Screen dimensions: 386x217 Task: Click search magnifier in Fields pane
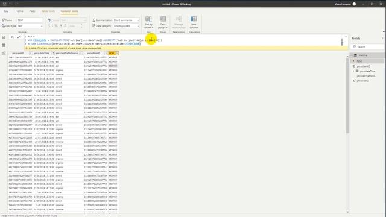[355, 47]
